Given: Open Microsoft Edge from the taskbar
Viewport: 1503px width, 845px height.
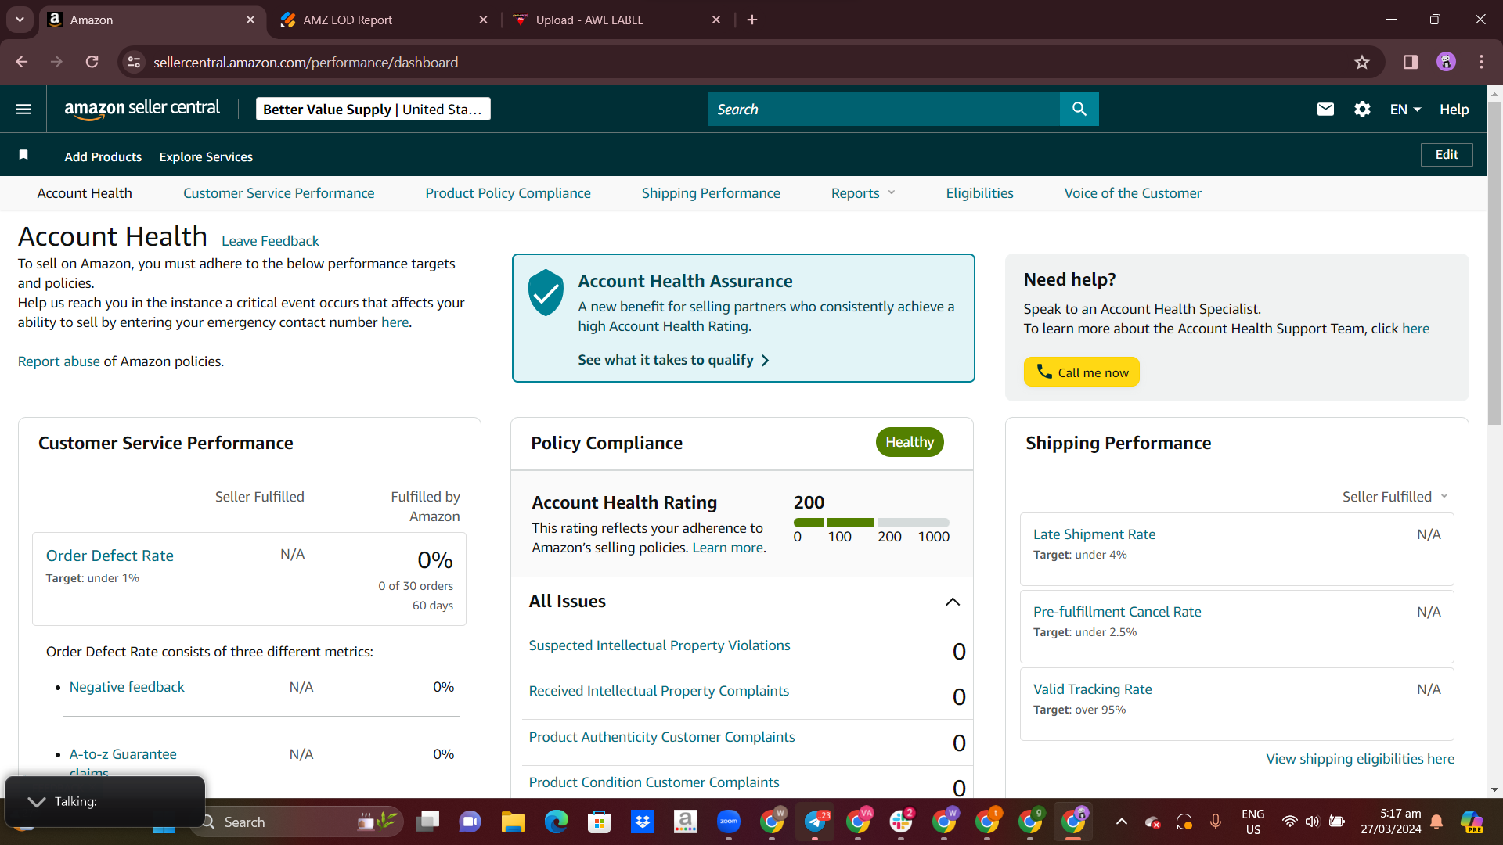Looking at the screenshot, I should coord(557,822).
